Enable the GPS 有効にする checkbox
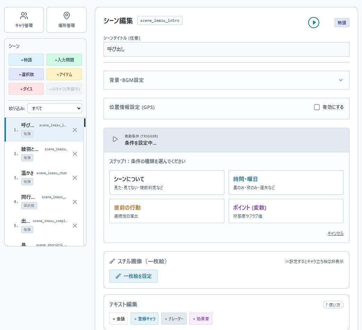 pyautogui.click(x=317, y=107)
